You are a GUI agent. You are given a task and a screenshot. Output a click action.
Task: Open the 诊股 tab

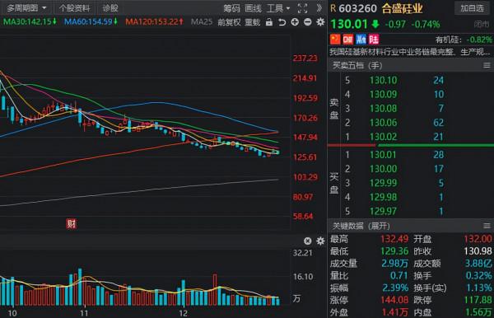pos(110,8)
